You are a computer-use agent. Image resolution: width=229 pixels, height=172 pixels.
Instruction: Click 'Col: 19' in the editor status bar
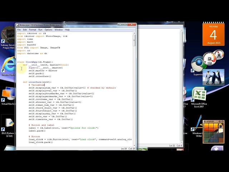tap(132, 149)
